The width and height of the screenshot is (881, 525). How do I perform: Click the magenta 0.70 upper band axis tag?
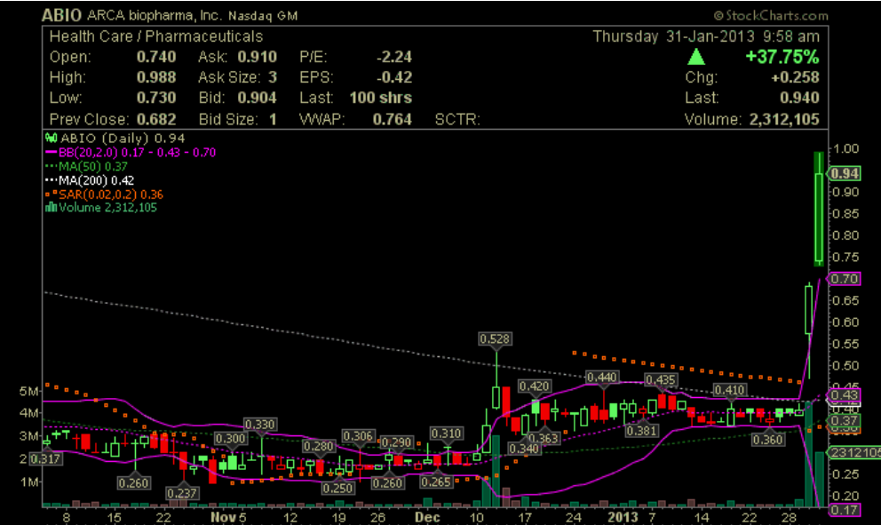(x=845, y=279)
